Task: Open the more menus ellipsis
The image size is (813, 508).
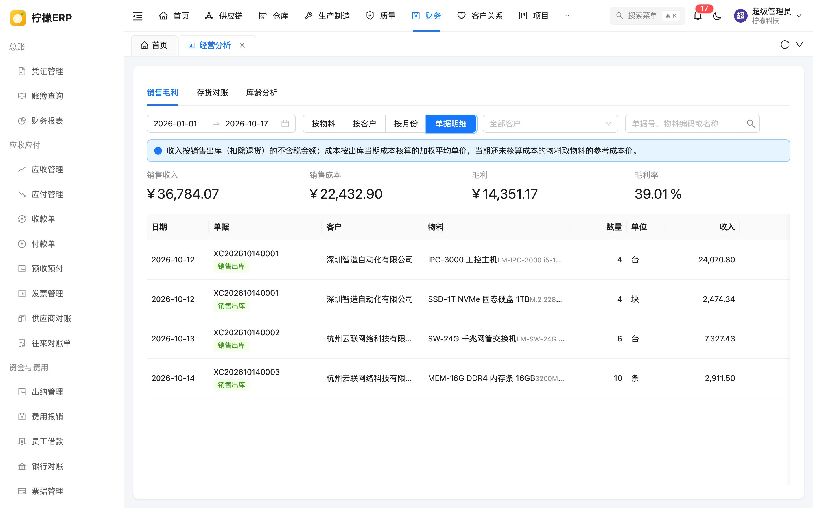Action: [x=569, y=16]
